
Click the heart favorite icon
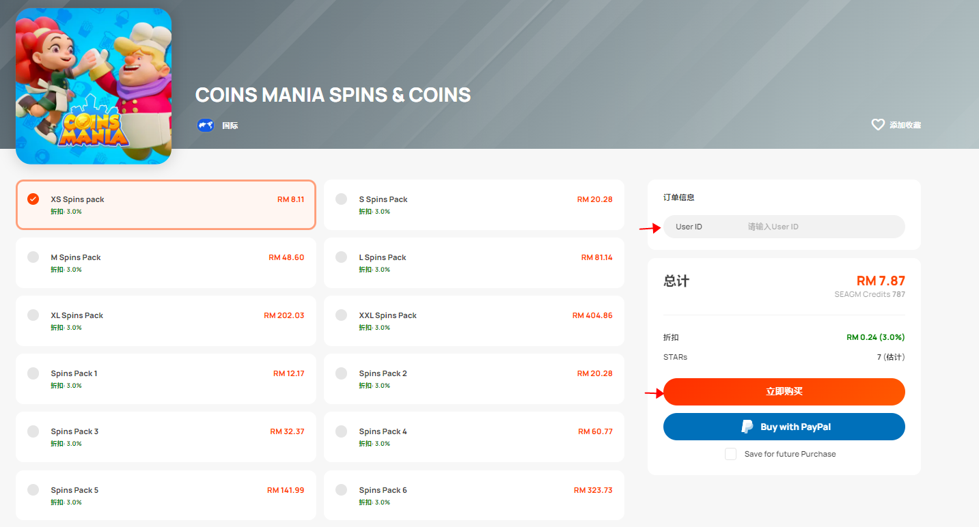click(x=878, y=125)
